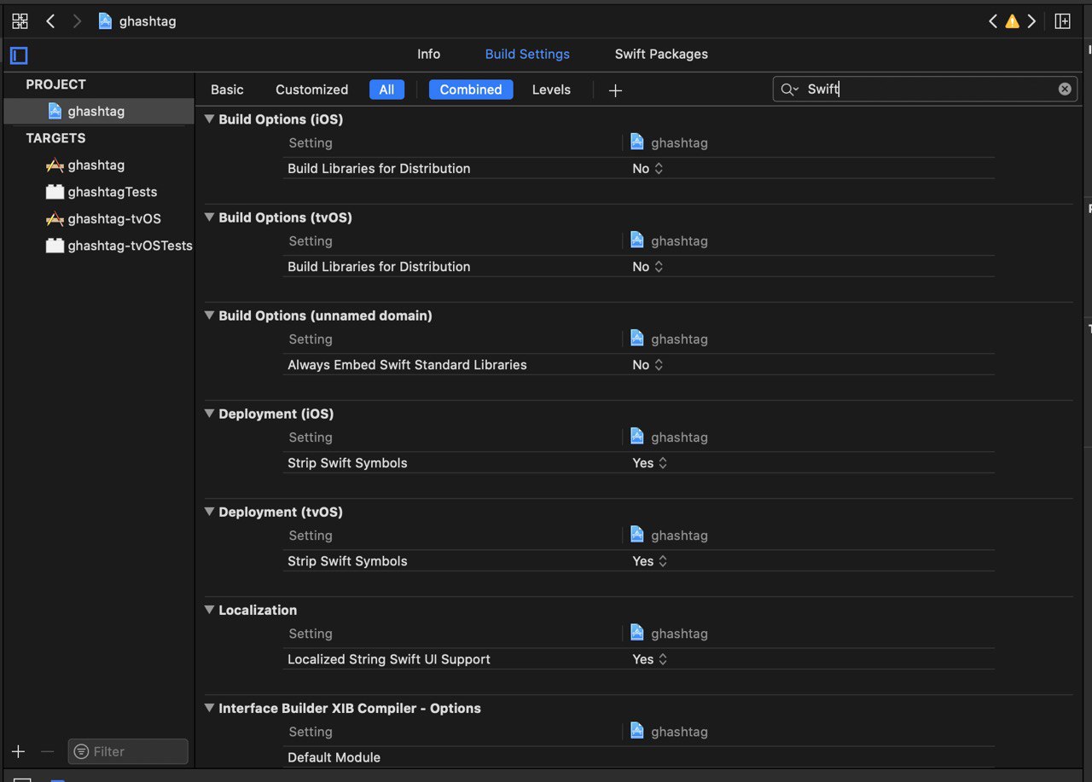The width and height of the screenshot is (1092, 782).
Task: Add a build setting with plus button
Action: (x=615, y=90)
